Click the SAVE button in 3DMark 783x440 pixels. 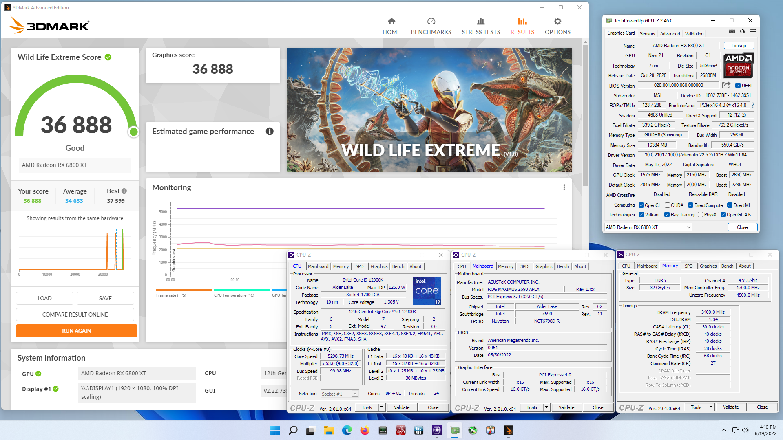[105, 298]
